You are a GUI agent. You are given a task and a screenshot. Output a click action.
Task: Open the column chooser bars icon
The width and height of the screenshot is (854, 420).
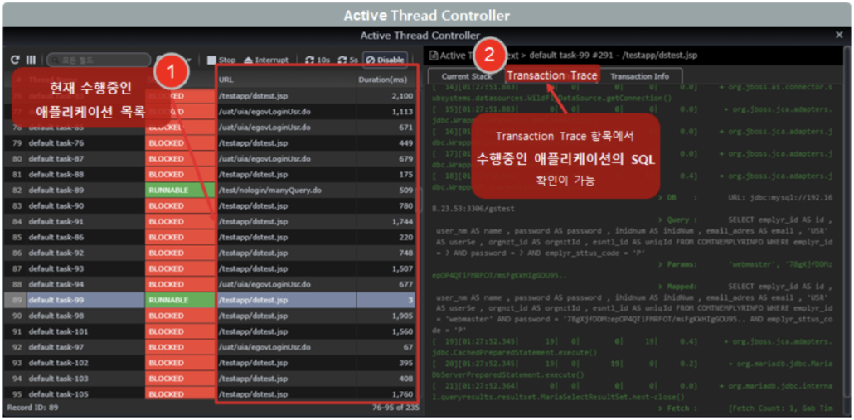pyautogui.click(x=31, y=60)
